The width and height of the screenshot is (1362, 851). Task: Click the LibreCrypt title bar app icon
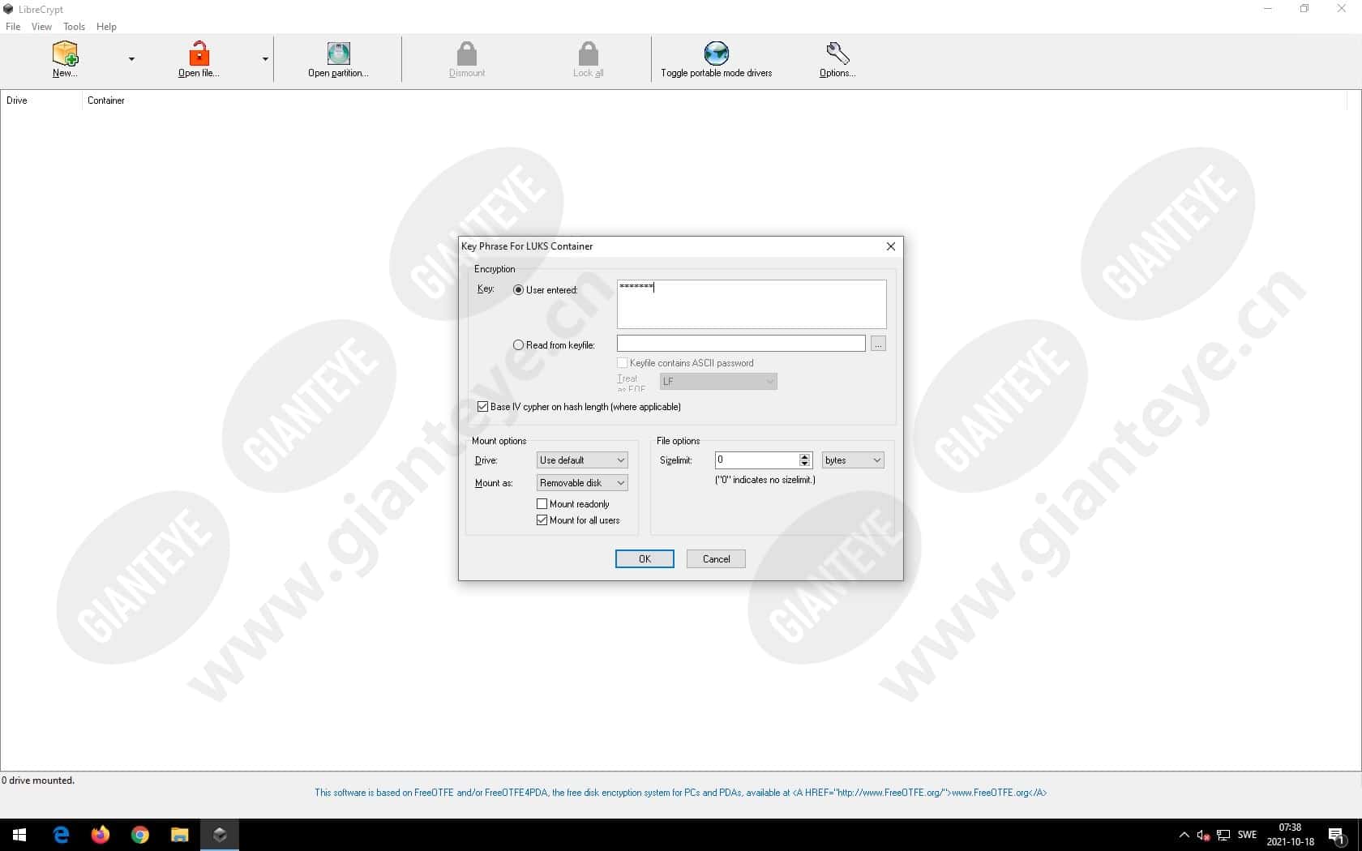tap(9, 9)
